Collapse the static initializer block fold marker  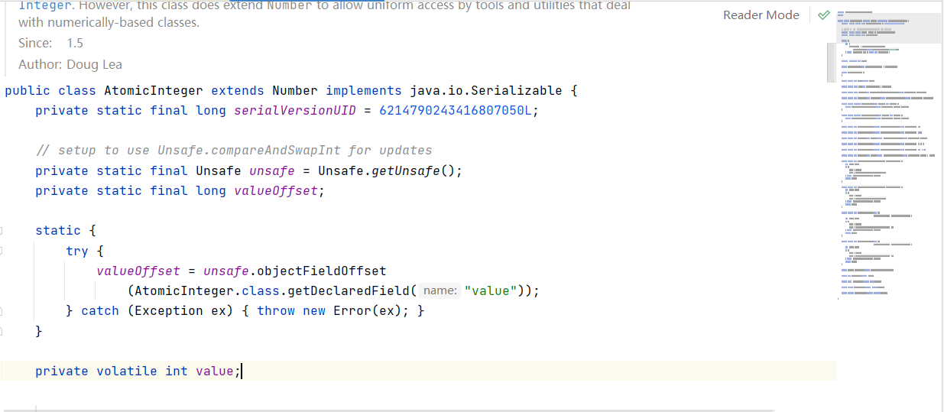(2, 231)
